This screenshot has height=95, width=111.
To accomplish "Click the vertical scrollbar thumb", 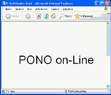I will pyautogui.click(x=108, y=41).
